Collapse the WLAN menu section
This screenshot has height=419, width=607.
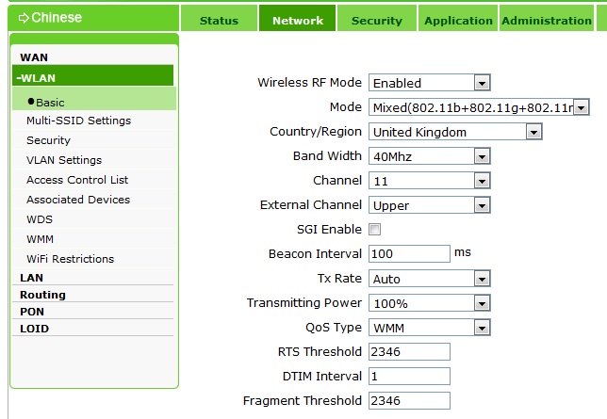coord(42,78)
